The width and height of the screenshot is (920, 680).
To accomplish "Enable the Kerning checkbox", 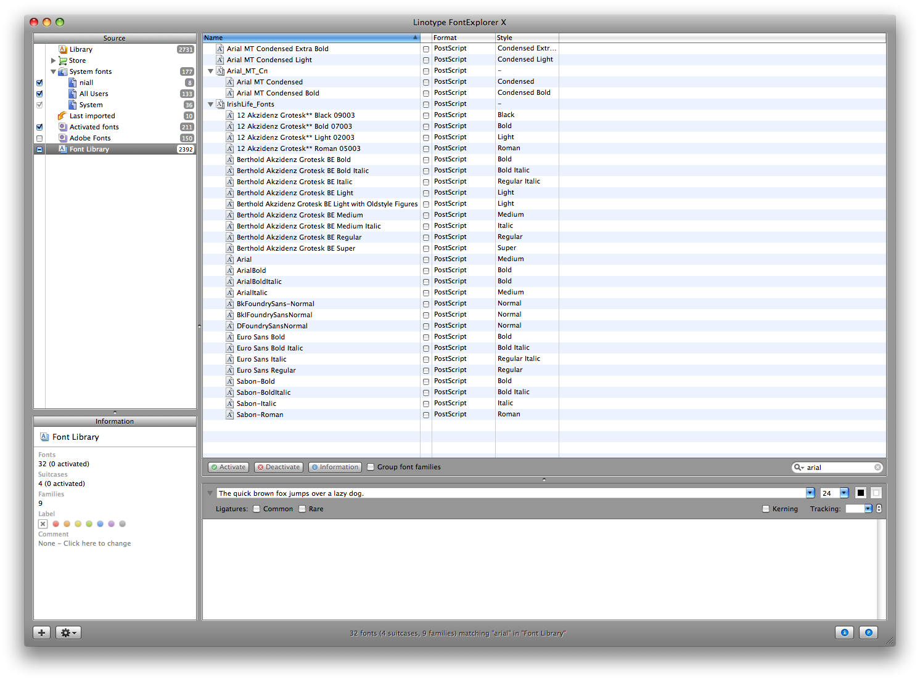I will (x=766, y=509).
